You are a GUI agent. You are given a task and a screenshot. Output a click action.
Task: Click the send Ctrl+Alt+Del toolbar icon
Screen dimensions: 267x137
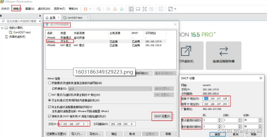(99, 9)
